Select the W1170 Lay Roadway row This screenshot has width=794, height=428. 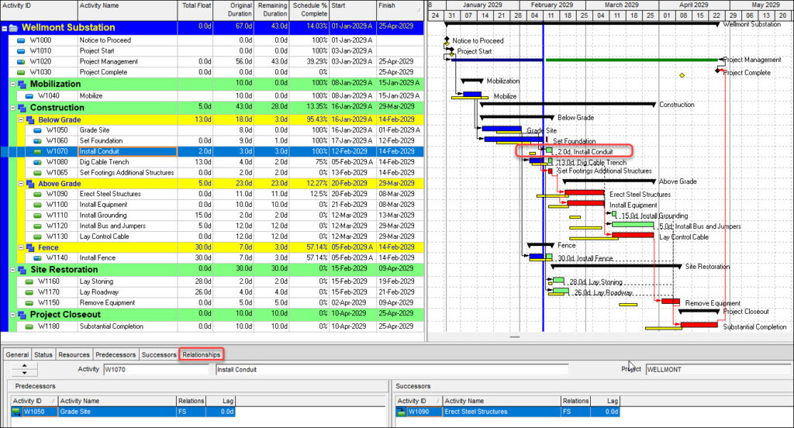tap(212, 292)
